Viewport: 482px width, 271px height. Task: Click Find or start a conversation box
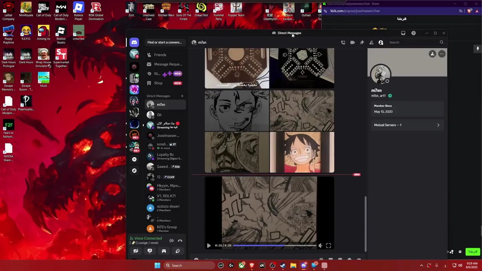pyautogui.click(x=165, y=43)
